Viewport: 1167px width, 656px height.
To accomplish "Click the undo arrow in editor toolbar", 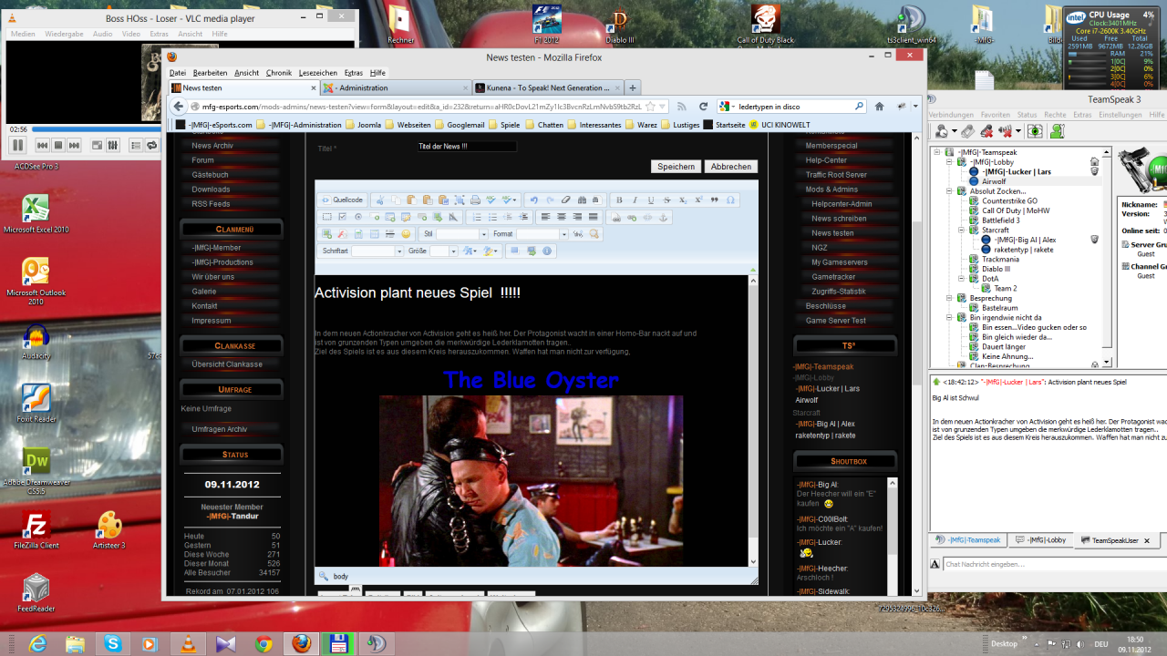I will pos(534,200).
